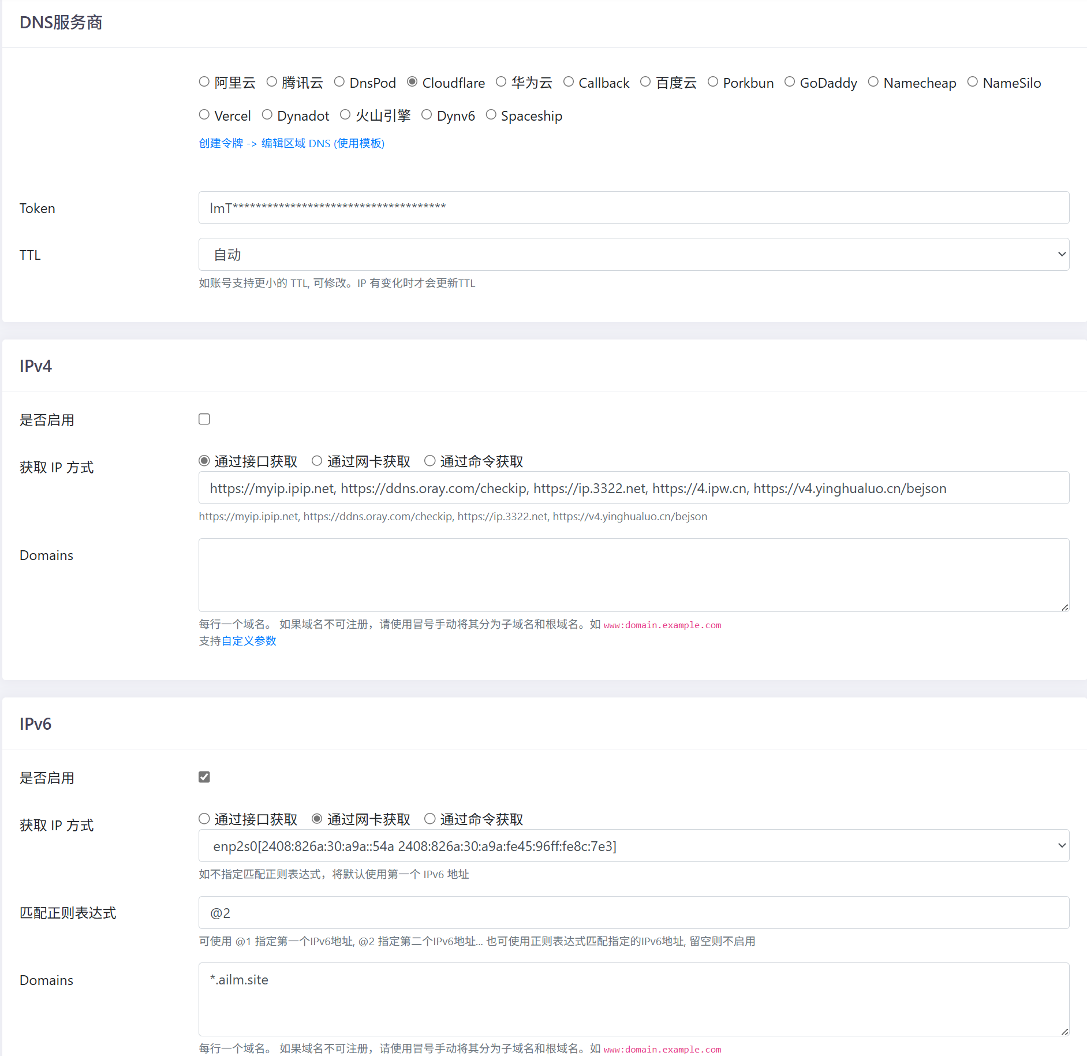The image size is (1087, 1056).
Task: Select IPv4 通过命令获取 radio option
Action: (x=430, y=461)
